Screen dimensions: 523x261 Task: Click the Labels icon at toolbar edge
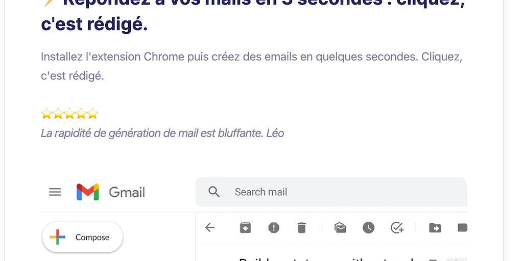(462, 228)
